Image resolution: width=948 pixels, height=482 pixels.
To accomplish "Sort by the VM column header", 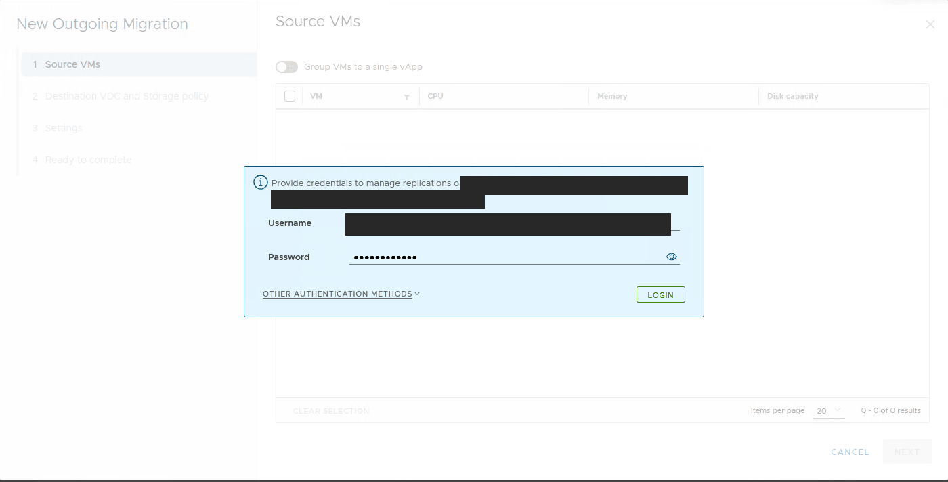I will [x=316, y=96].
